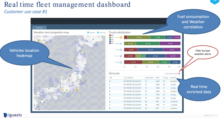This screenshot has width=222, height=118.
Task: Toggle the Heatmap layer checkbox
Action: 97,33
